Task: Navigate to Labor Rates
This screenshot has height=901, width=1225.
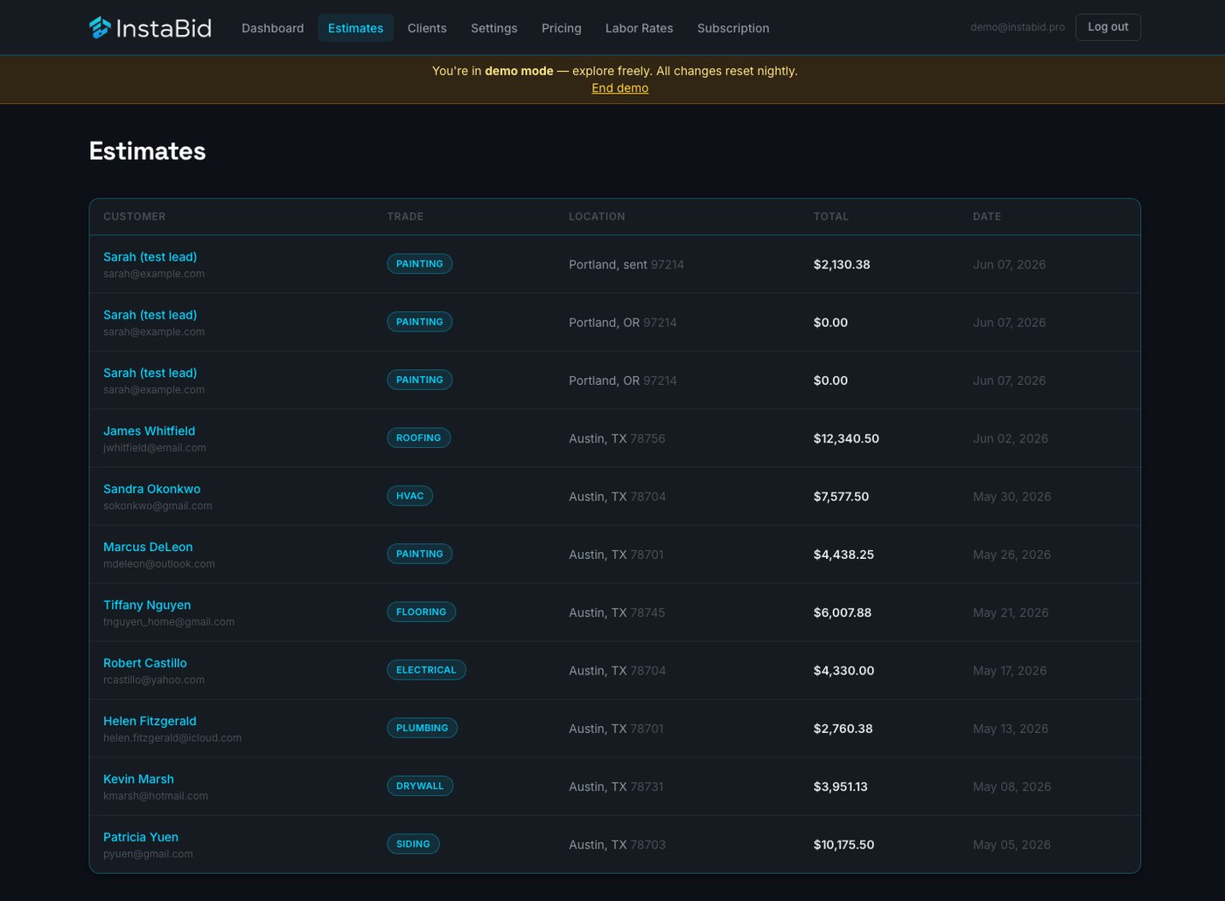Action: pos(640,28)
